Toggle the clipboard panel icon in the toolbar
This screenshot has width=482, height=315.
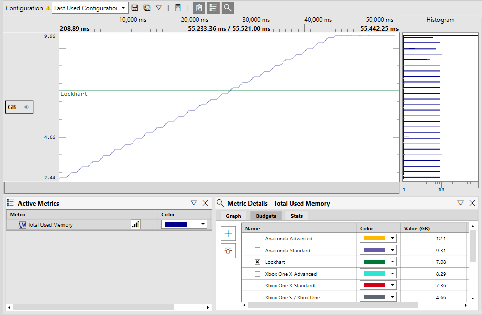tap(199, 8)
